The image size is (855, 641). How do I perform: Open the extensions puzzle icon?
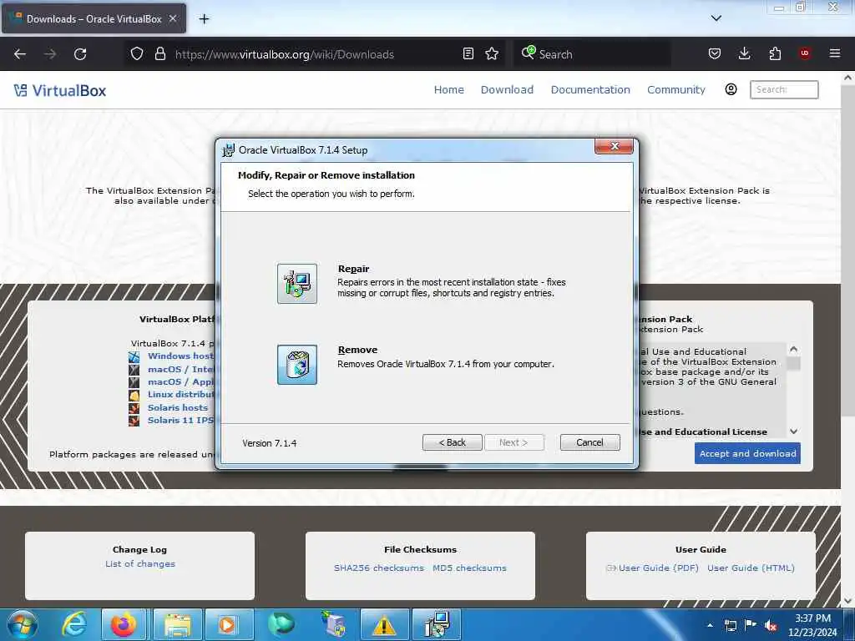(x=775, y=53)
